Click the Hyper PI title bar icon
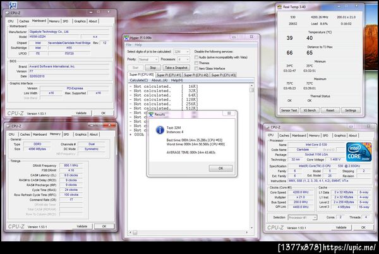This screenshot has height=254, width=379. coord(126,38)
